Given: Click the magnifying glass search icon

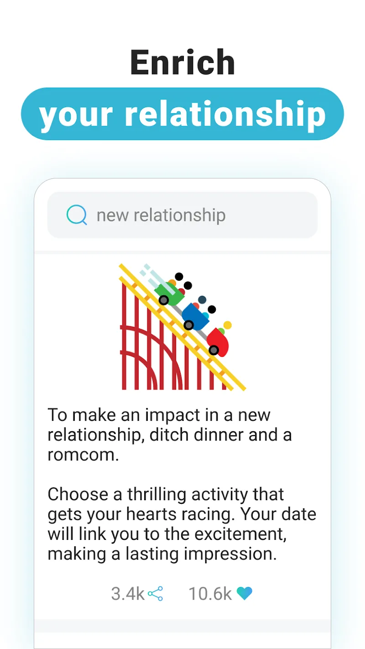Looking at the screenshot, I should click(x=77, y=215).
